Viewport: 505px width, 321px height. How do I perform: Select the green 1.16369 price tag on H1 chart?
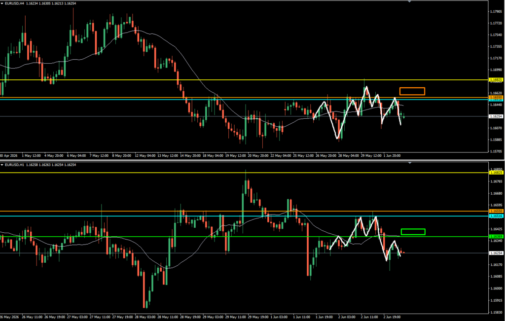496,237
